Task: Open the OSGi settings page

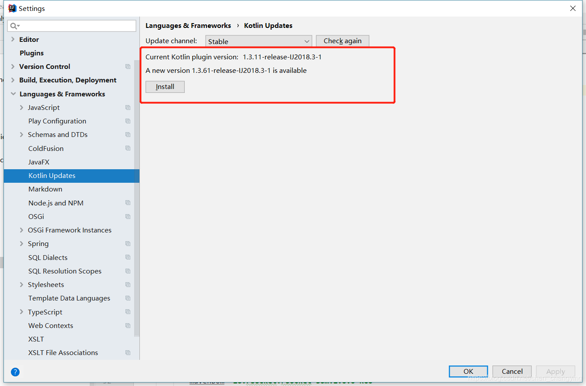Action: (36, 217)
